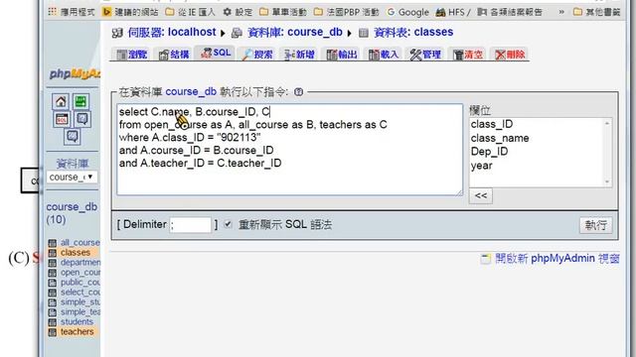Open the Browse (瀏覽) tab
Image resolution: width=636 pixels, height=357 pixels.
(x=132, y=55)
